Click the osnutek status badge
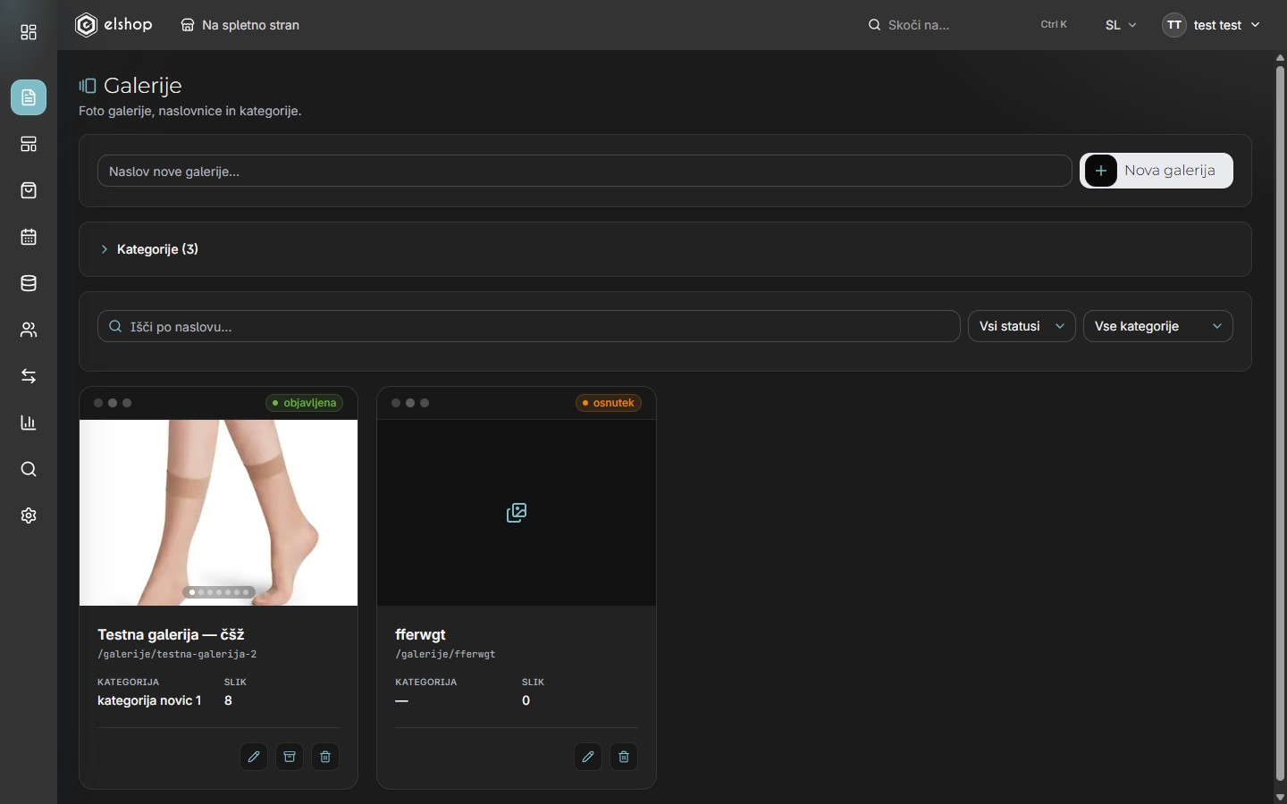This screenshot has height=804, width=1287. pyautogui.click(x=609, y=403)
